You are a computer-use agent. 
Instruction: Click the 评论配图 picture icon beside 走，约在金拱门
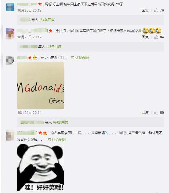pos(73,57)
